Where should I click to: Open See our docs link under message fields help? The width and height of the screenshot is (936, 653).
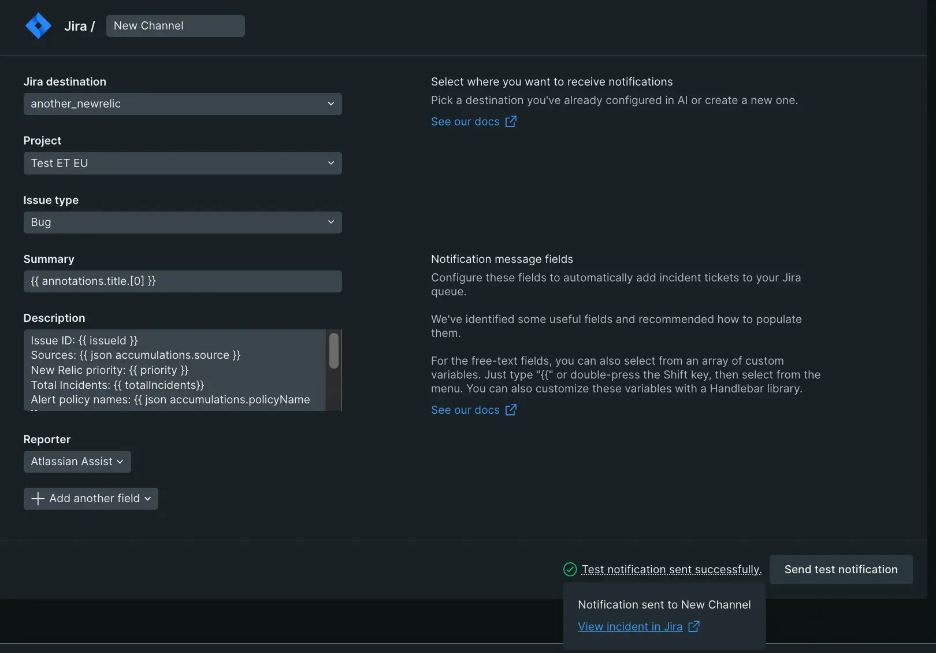click(465, 410)
